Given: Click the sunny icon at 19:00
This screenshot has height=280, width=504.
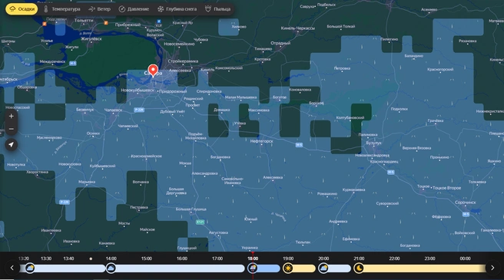Looking at the screenshot, I should [x=287, y=268].
